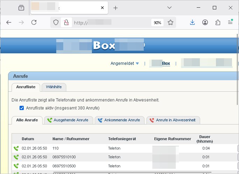
Task: Open the Firefox View icon
Action: [22, 8]
